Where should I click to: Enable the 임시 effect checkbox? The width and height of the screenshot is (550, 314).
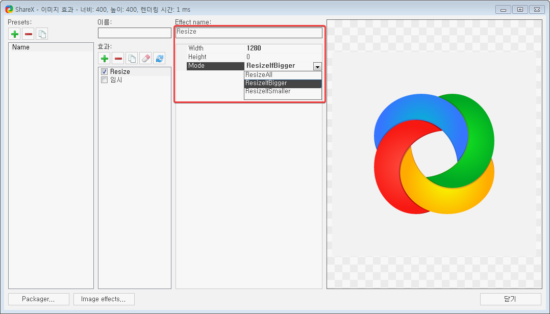click(104, 80)
